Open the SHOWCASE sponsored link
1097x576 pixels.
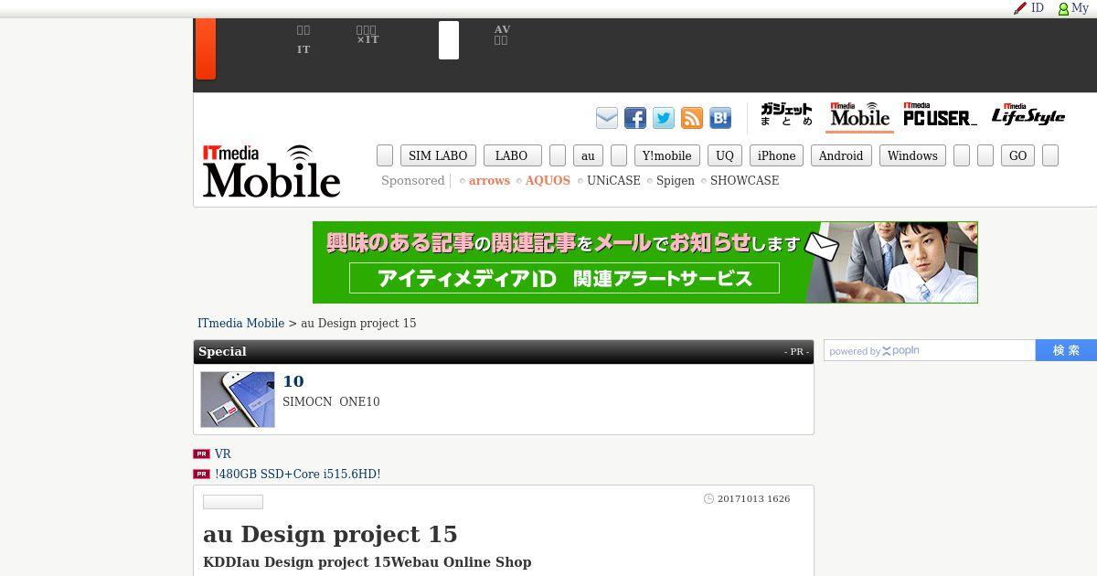click(745, 181)
